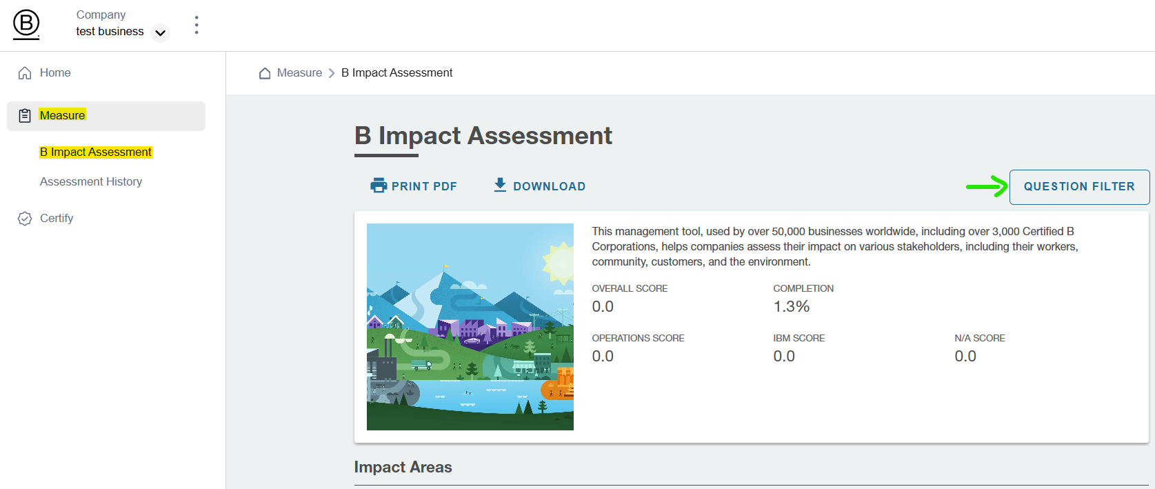Select Certify in the sidebar
Image resolution: width=1155 pixels, height=489 pixels.
pyautogui.click(x=57, y=218)
